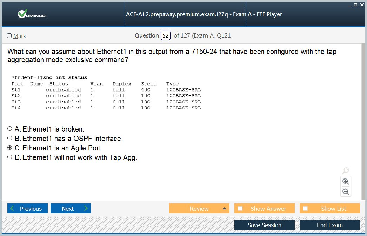
Task: Click the End Exam button
Action: click(330, 225)
